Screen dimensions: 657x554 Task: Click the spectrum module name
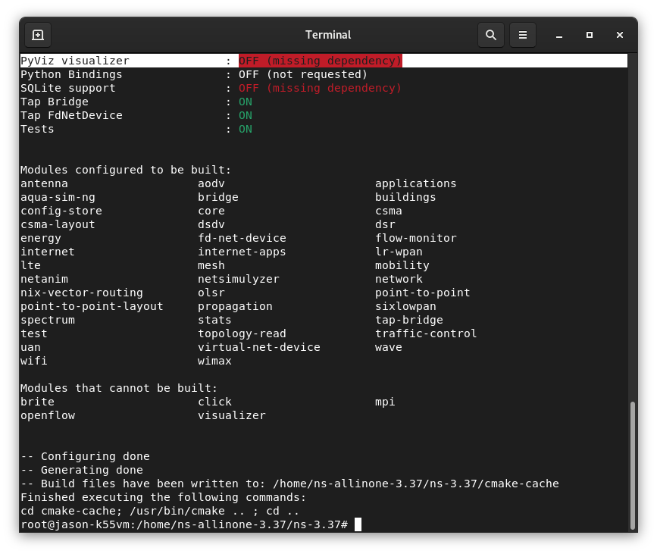(x=48, y=320)
